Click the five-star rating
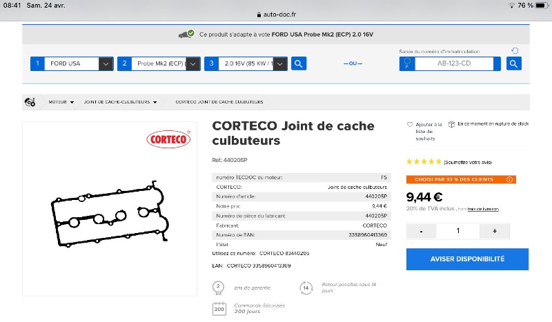Image resolution: width=552 pixels, height=322 pixels. coord(424,162)
